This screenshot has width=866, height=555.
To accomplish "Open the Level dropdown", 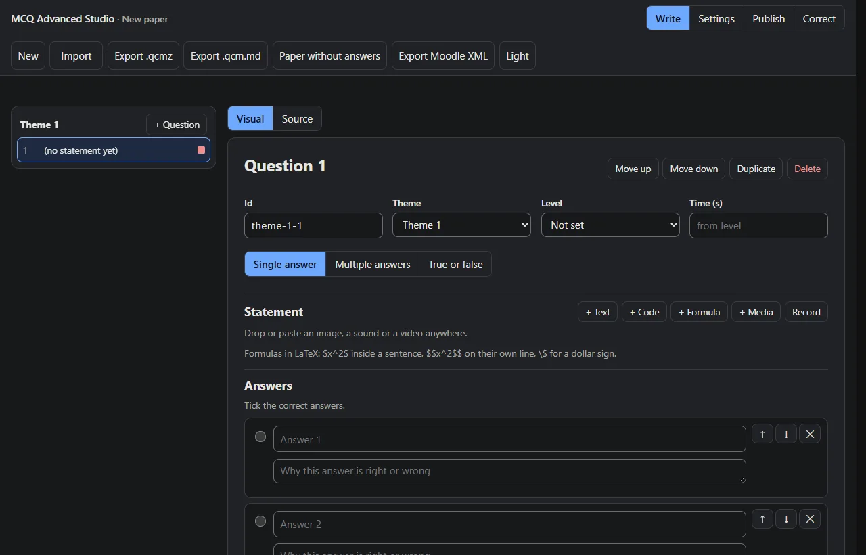I will click(610, 225).
